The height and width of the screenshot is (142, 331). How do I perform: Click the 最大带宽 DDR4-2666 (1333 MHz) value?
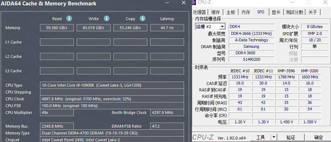point(251,33)
